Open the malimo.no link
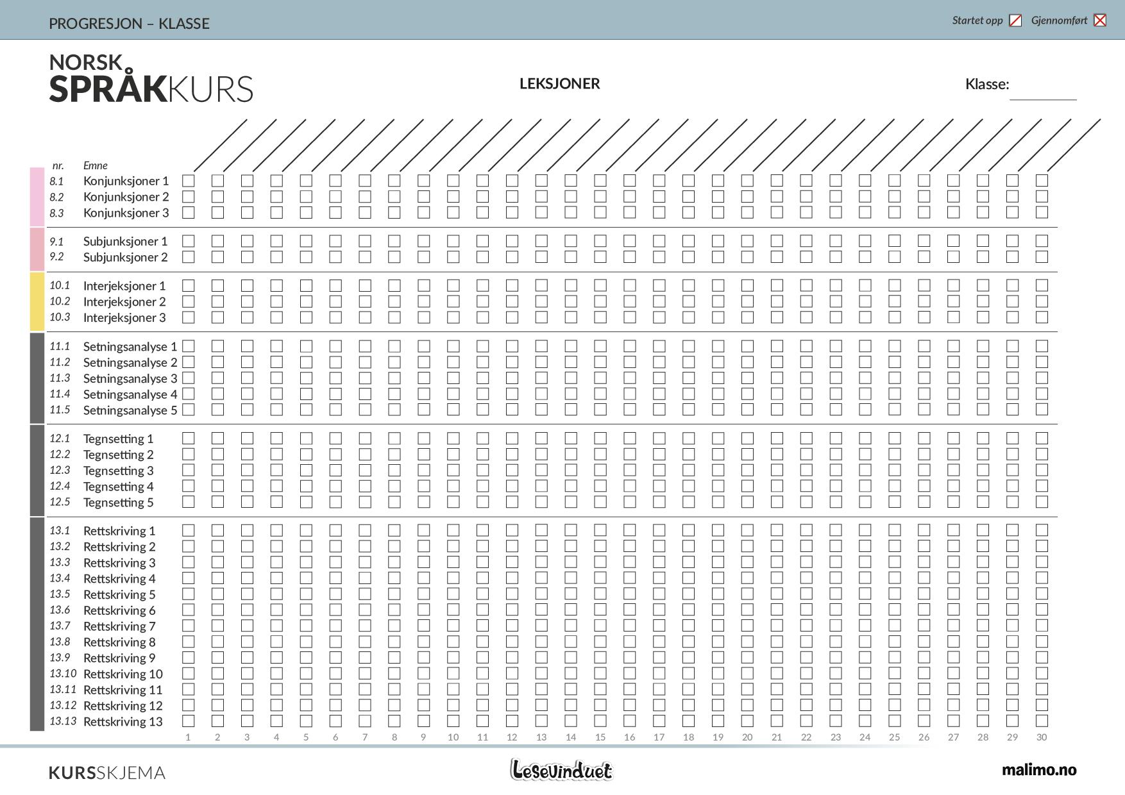The width and height of the screenshot is (1125, 795). pos(1039,770)
